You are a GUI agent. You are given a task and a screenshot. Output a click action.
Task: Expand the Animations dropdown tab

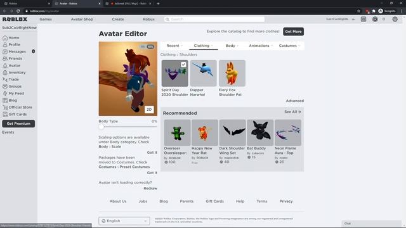[x=261, y=46]
